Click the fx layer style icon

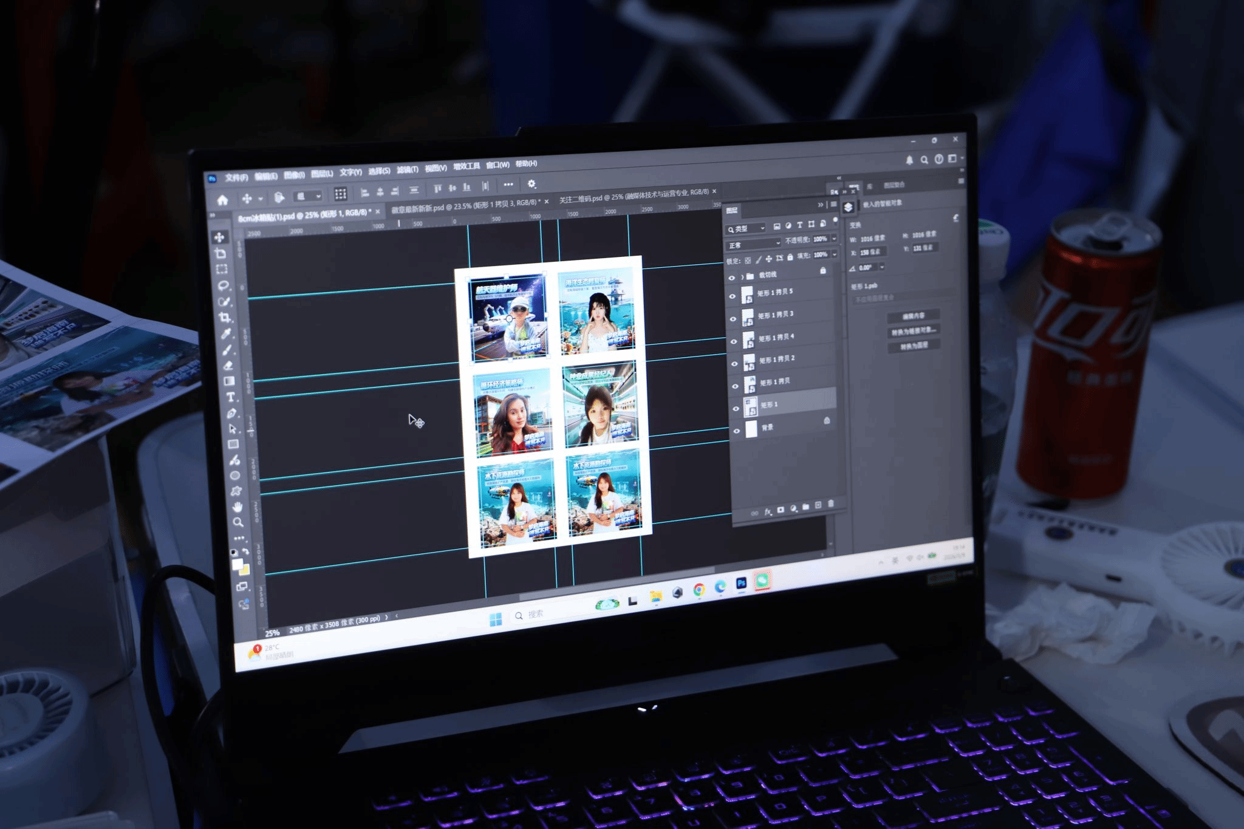pos(768,511)
